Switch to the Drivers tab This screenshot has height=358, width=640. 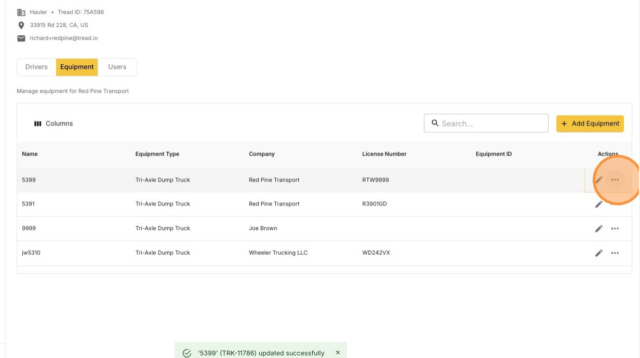click(36, 67)
